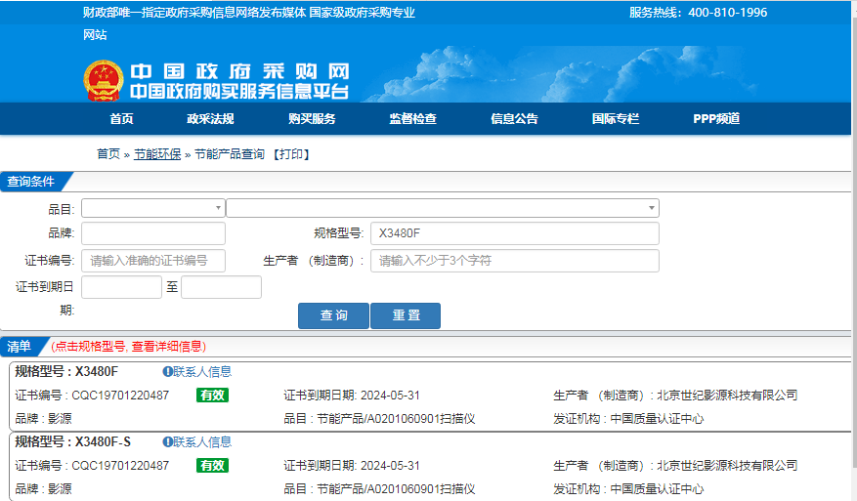The image size is (857, 501).
Task: Click info icon beside X3480F contact info
Action: point(167,372)
